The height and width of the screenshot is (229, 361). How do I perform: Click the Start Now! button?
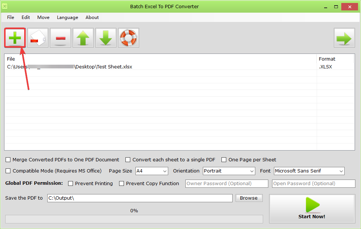point(312,209)
